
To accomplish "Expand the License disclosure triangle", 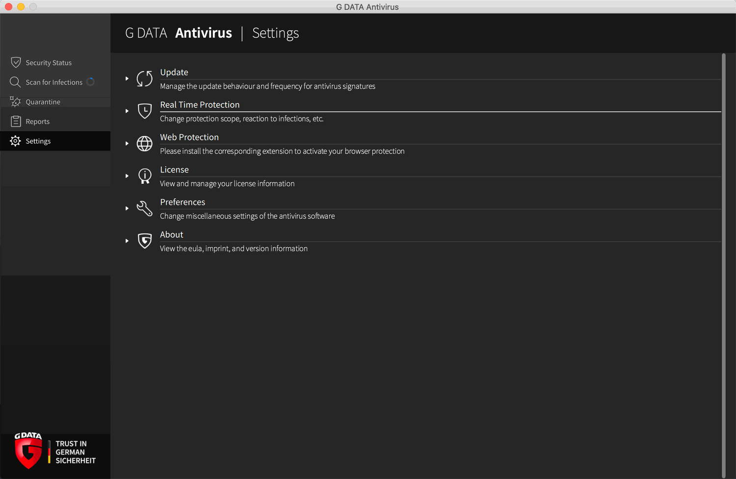I will click(x=127, y=176).
